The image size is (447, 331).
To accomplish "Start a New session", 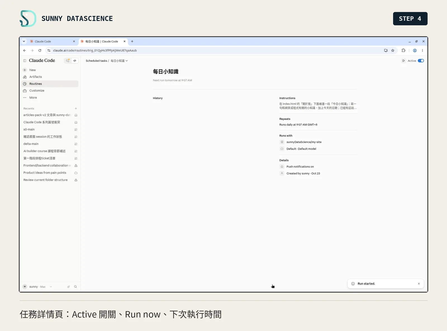I will coord(50,70).
